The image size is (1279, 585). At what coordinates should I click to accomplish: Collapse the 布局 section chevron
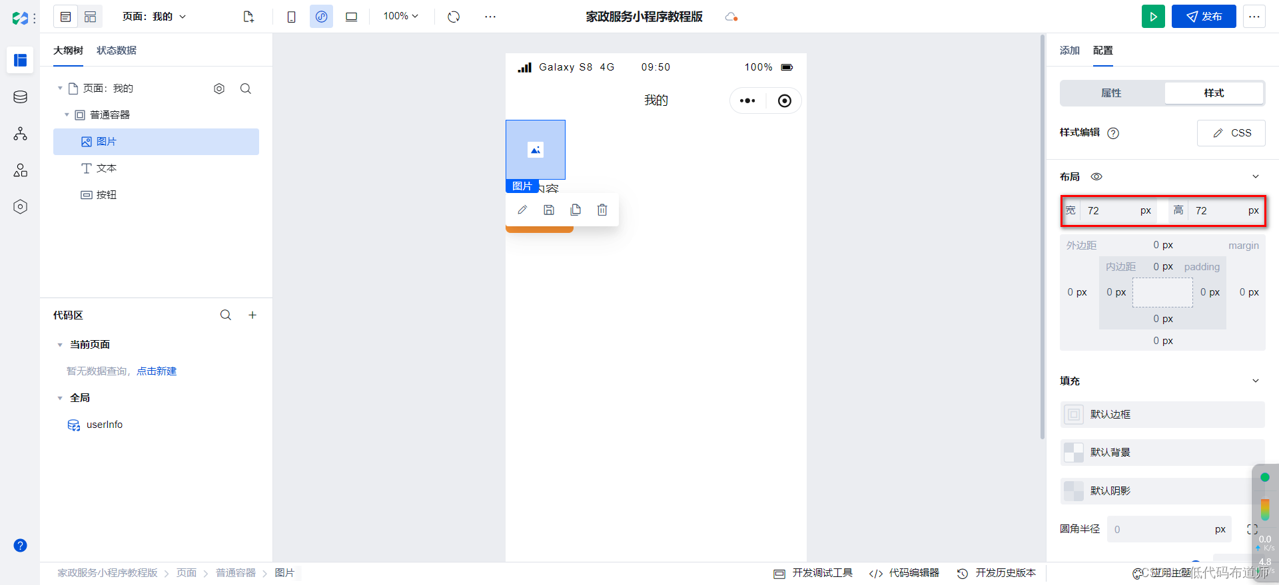1256,176
